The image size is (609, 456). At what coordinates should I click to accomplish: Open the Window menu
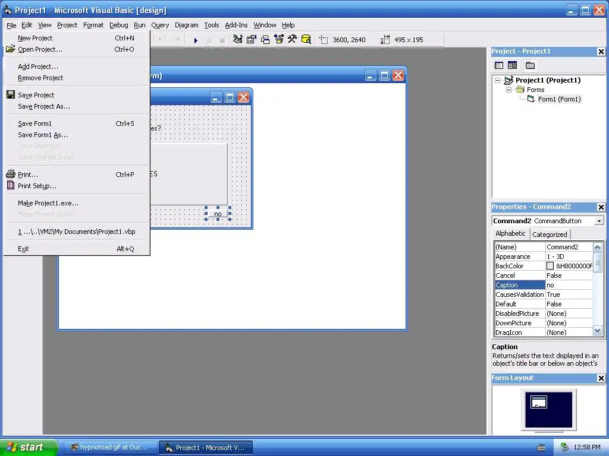coord(265,25)
